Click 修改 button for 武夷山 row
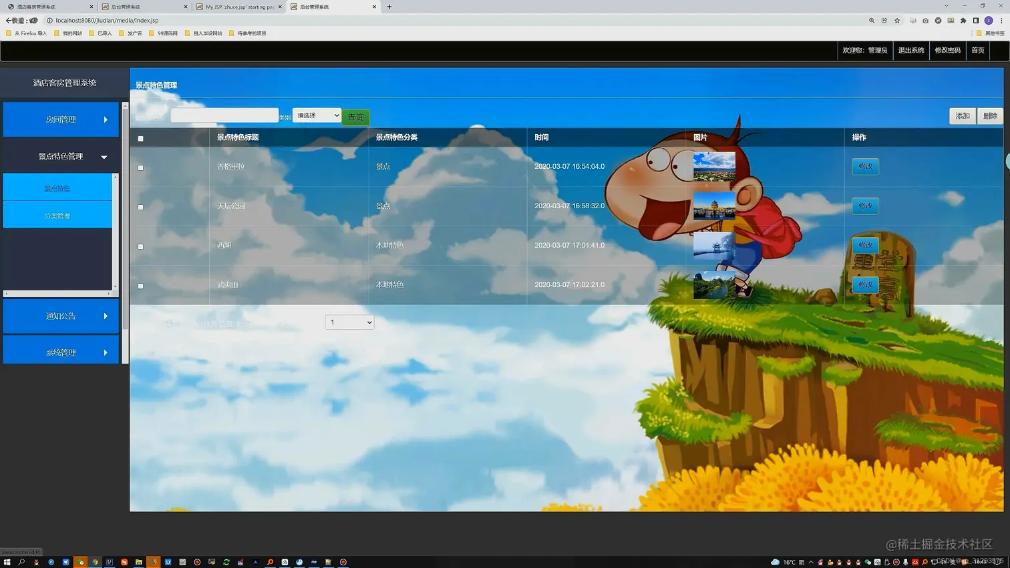Screen dimensions: 1010x568 865,284
